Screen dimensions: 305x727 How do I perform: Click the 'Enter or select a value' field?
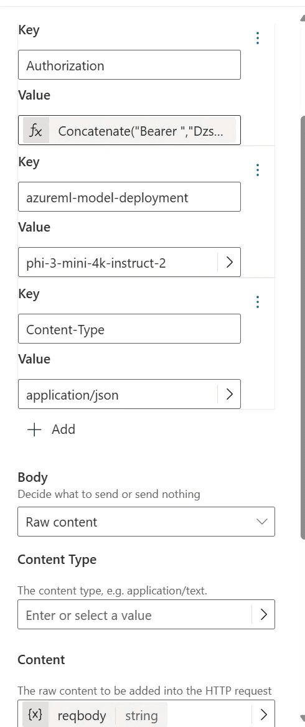tap(134, 614)
